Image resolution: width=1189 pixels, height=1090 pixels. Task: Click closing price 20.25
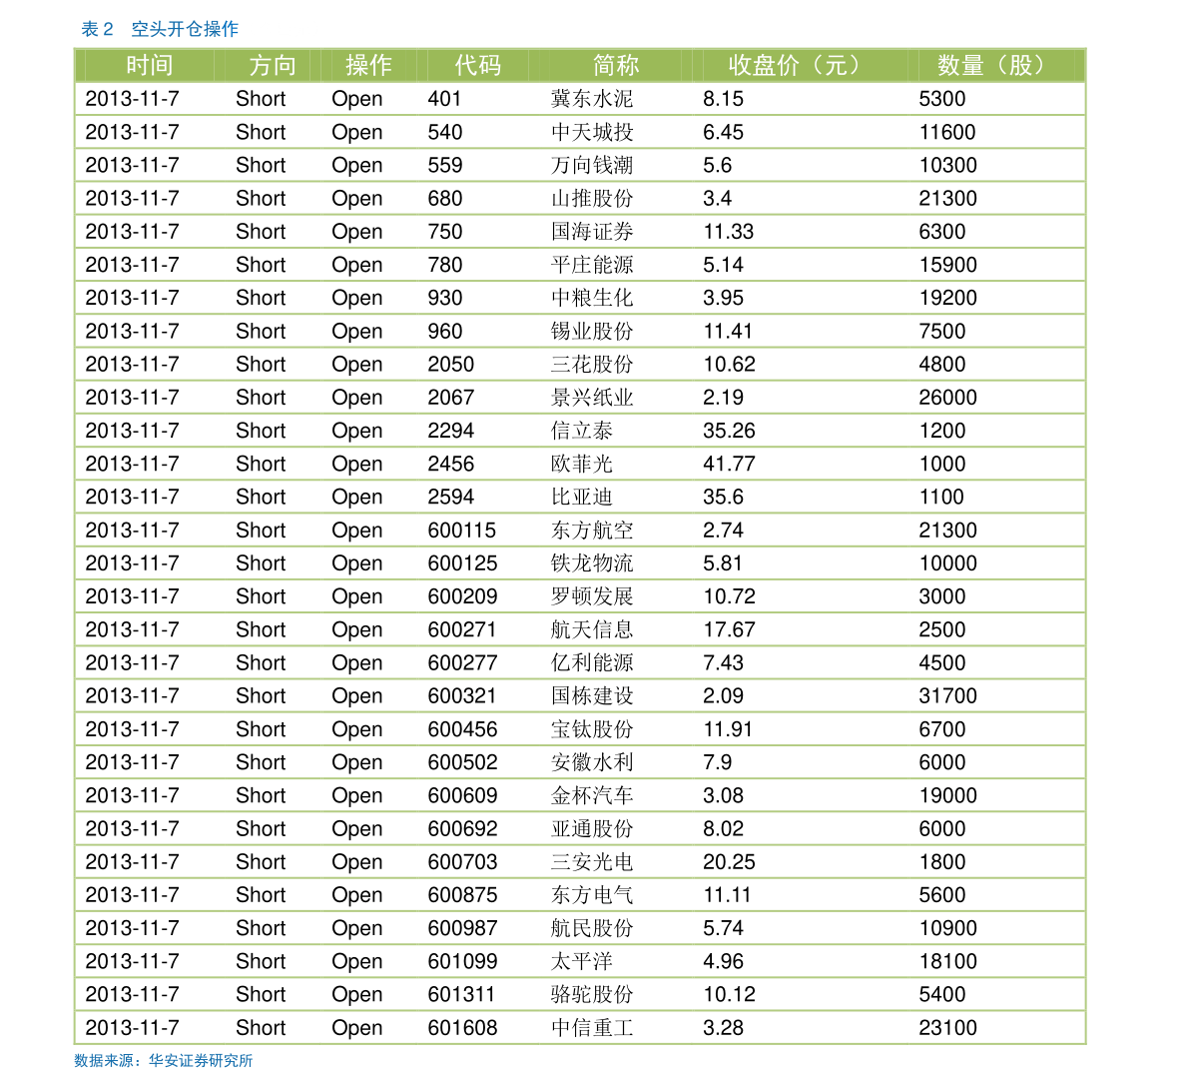coord(730,862)
